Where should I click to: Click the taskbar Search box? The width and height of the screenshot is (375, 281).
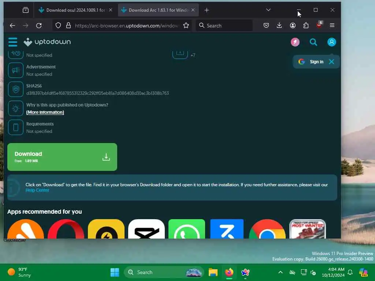[164, 272]
